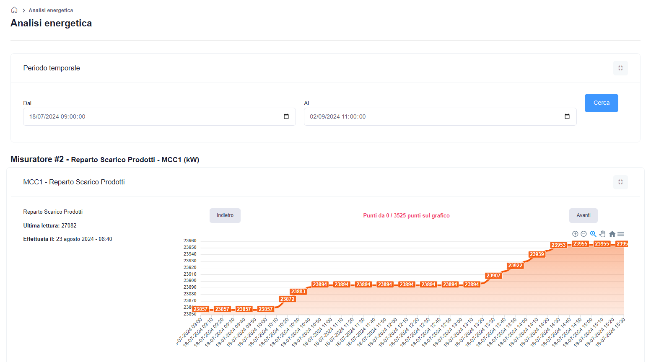
Task: Click the 18-07-2024 15:30 x-axis label
Action: [x=610, y=332]
